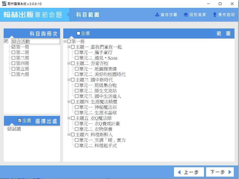Check 單元二_料理起手式 checkbox
The height and width of the screenshot is (179, 239).
click(77, 146)
